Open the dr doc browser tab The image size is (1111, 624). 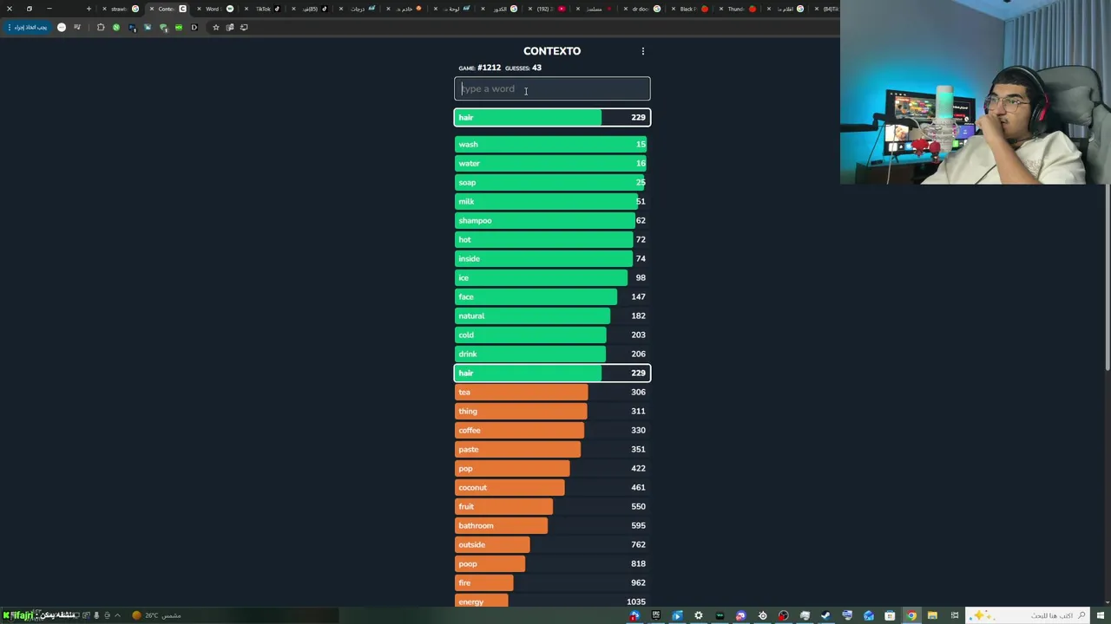(641, 9)
